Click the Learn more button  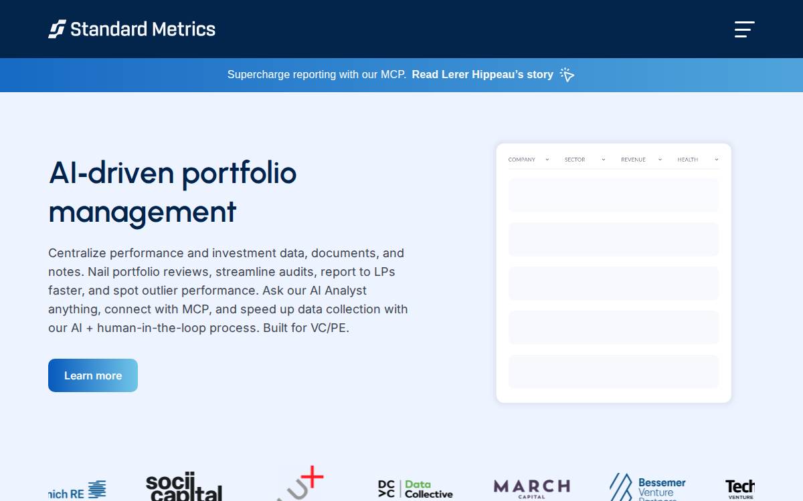[93, 375]
